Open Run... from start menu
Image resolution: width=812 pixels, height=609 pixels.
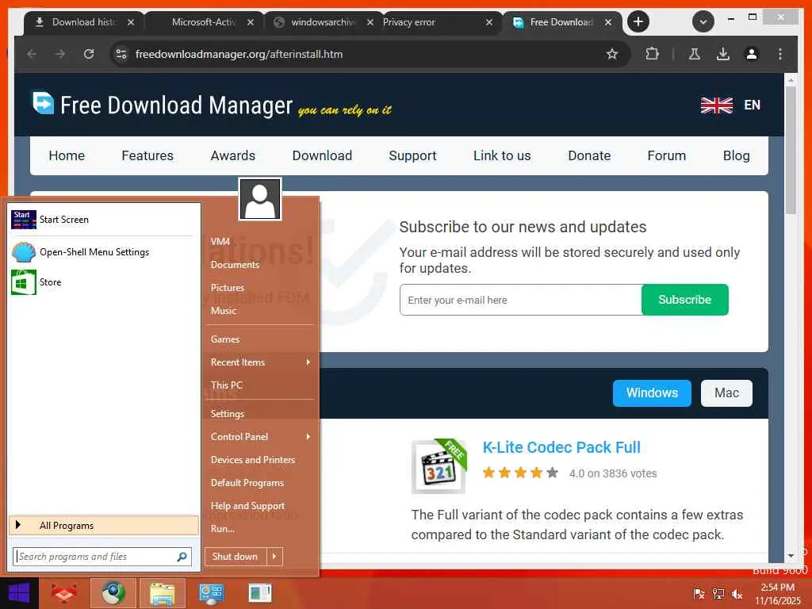click(260, 529)
